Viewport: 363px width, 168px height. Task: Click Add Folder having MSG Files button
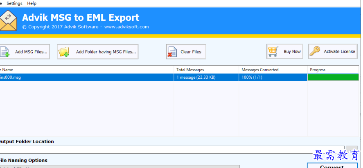tap(98, 52)
